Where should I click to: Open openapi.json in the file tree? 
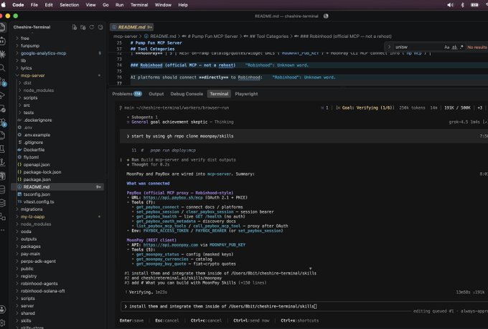tap(37, 165)
